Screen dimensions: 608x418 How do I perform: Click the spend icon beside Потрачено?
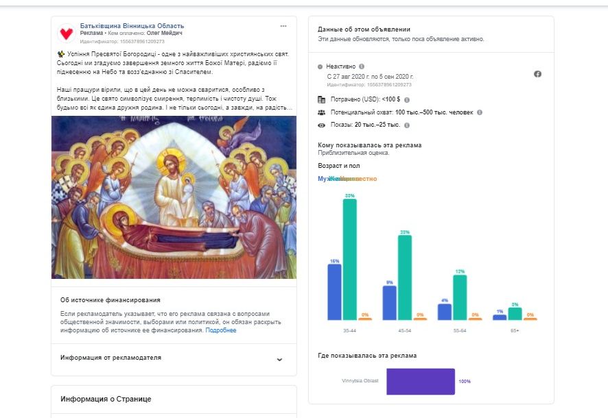coord(321,99)
